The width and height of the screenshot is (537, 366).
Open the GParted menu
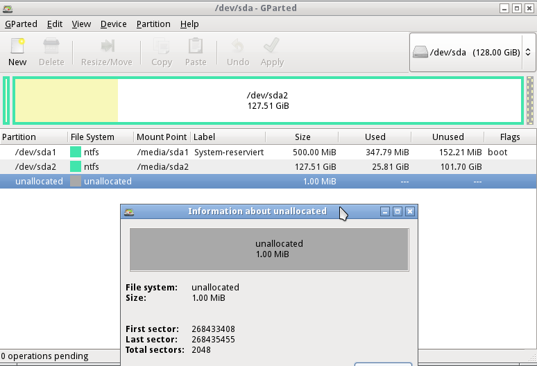[21, 24]
